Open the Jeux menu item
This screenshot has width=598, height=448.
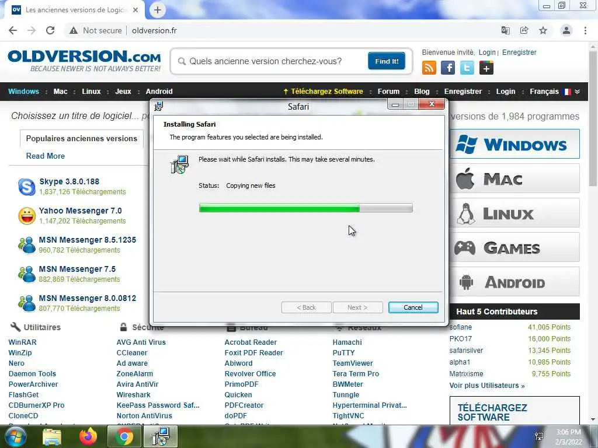tap(123, 92)
